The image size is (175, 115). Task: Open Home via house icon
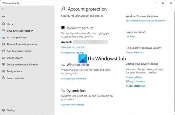(x=3, y=24)
